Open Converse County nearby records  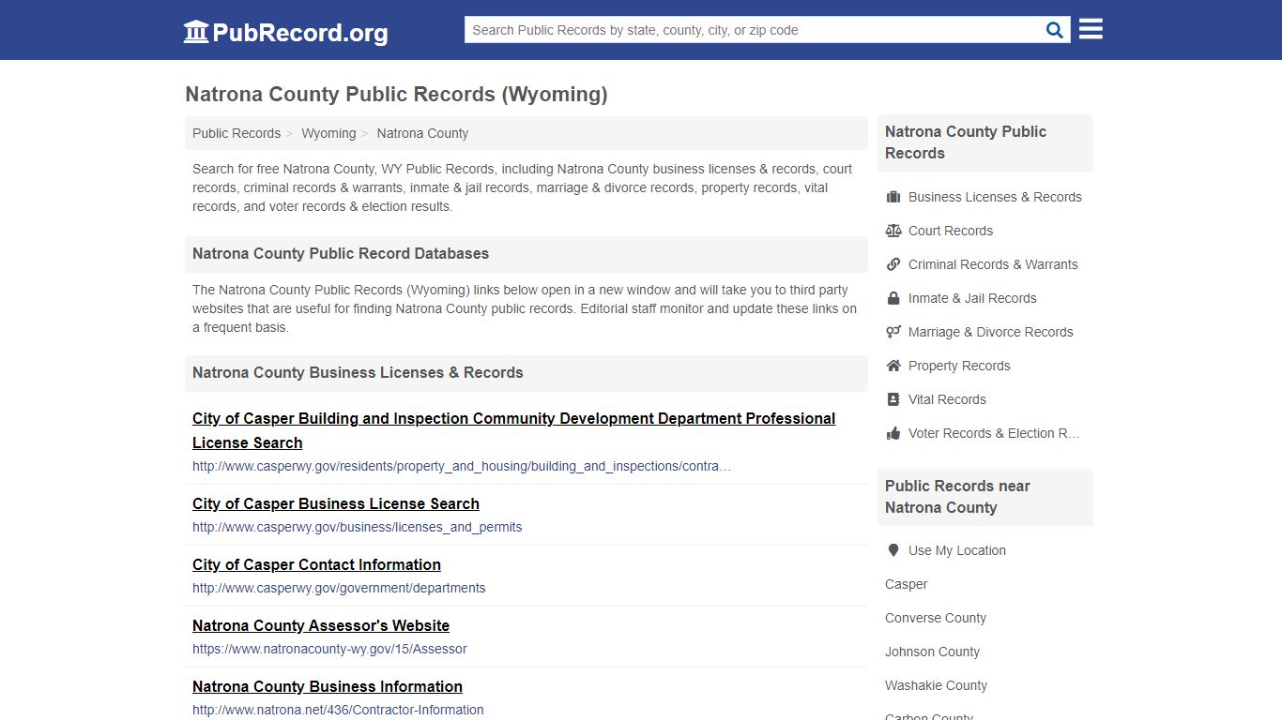click(936, 618)
